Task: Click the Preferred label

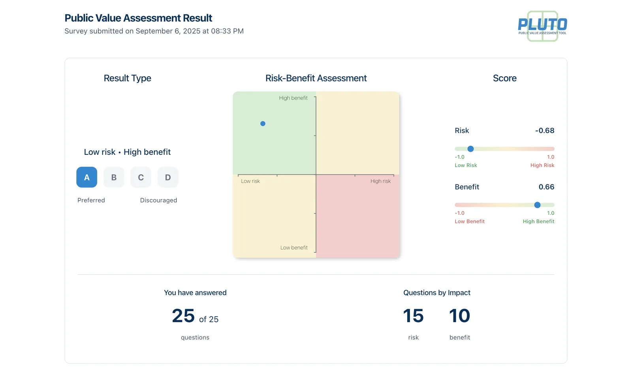Action: click(91, 200)
